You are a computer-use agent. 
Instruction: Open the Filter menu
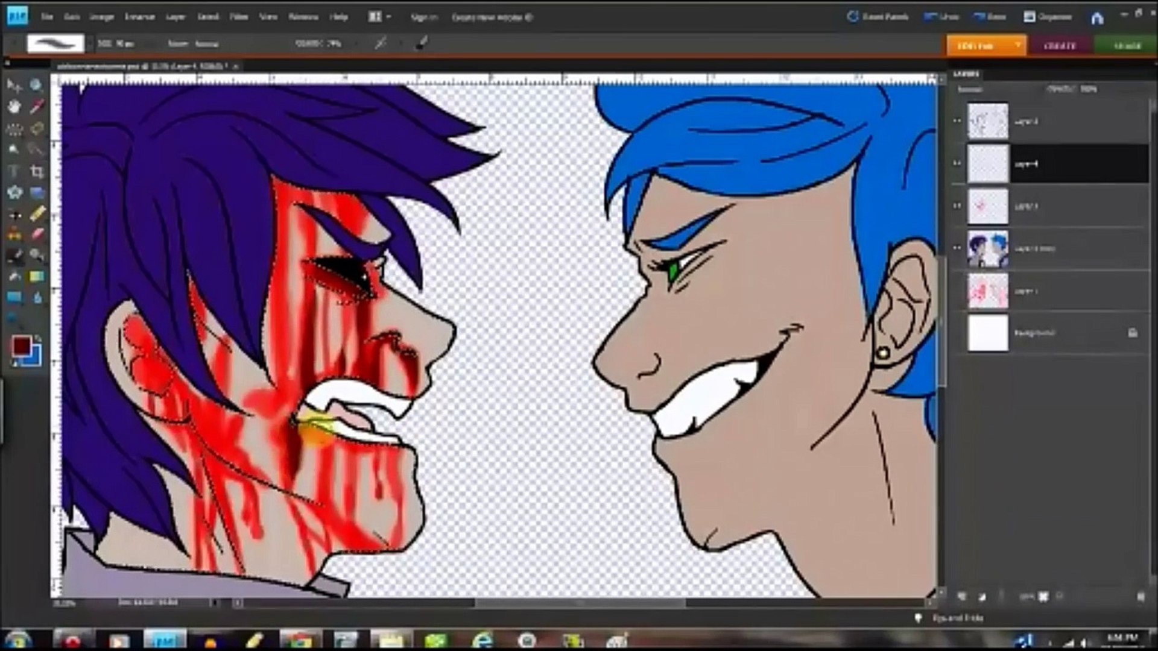(239, 17)
